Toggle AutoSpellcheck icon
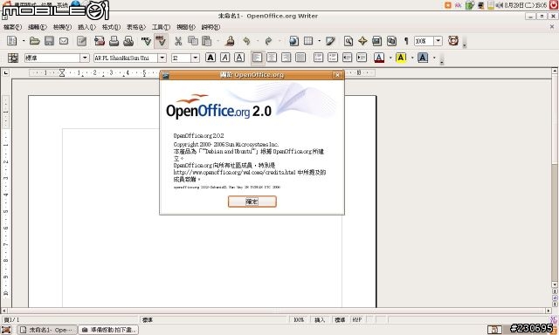 (x=161, y=41)
